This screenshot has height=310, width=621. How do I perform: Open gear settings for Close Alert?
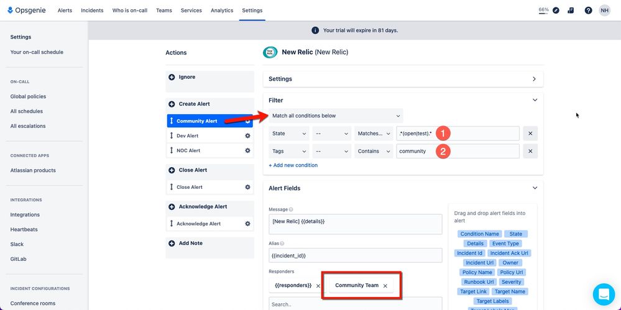coord(247,187)
